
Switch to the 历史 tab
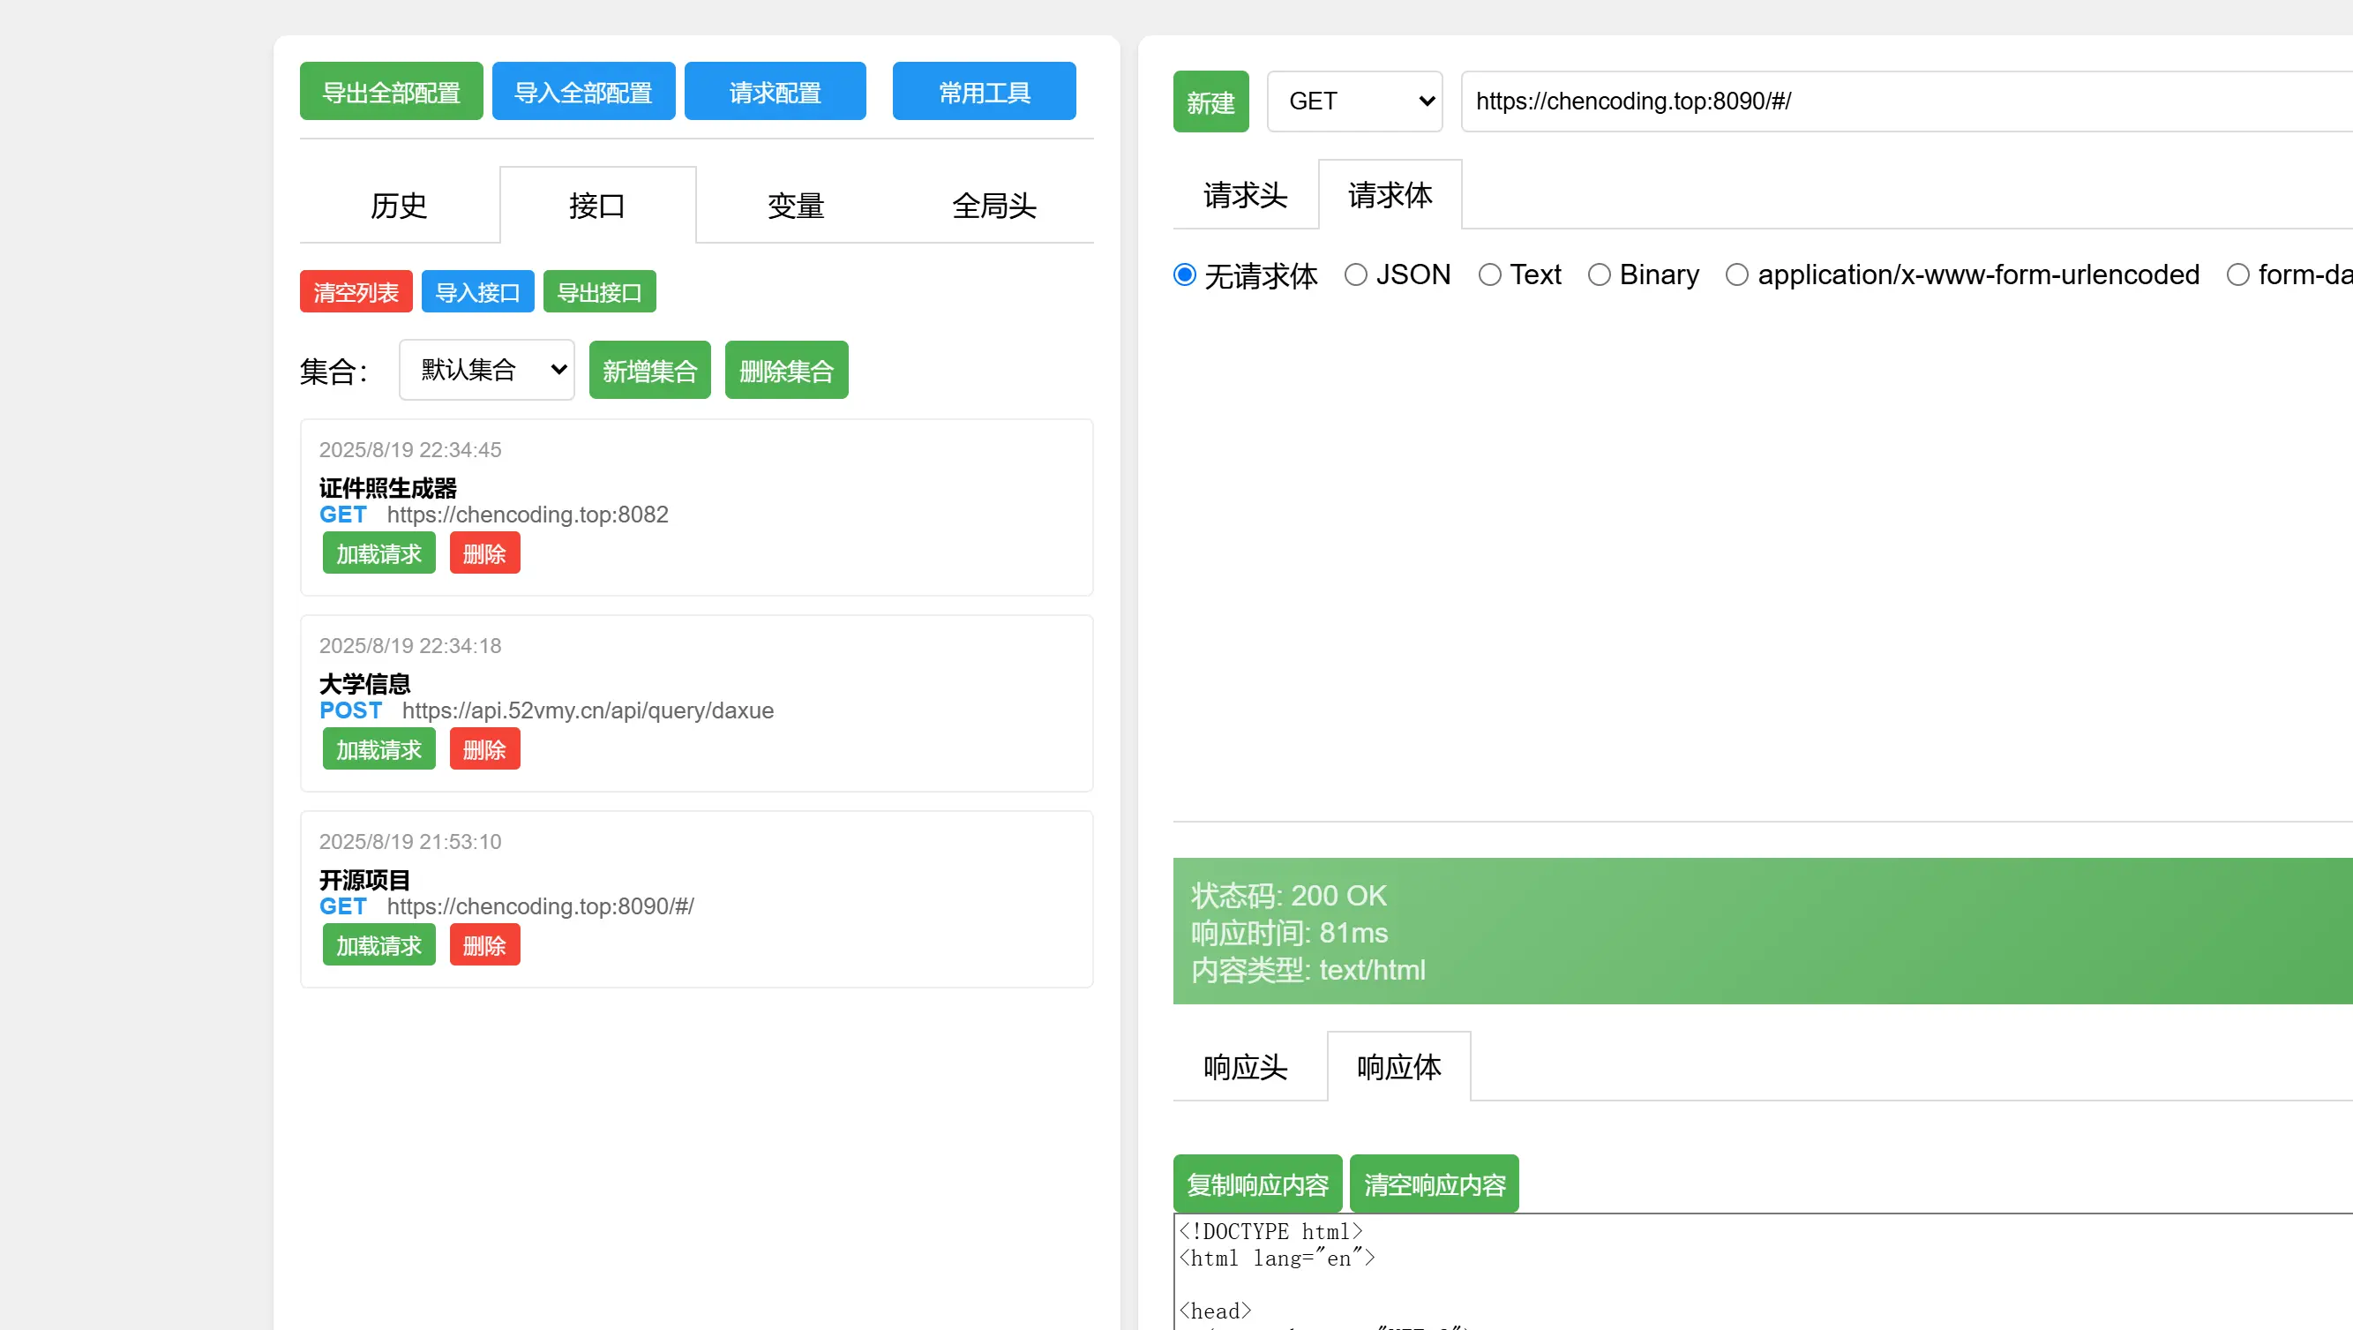pyautogui.click(x=399, y=205)
